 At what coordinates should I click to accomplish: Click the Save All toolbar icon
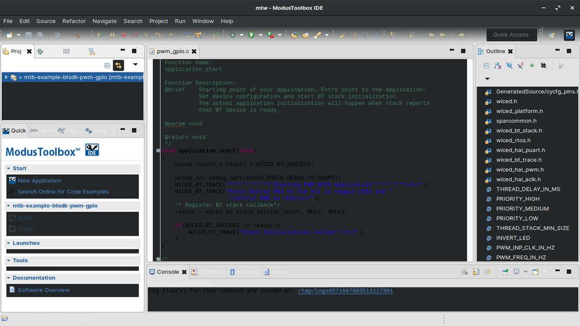tap(40, 35)
